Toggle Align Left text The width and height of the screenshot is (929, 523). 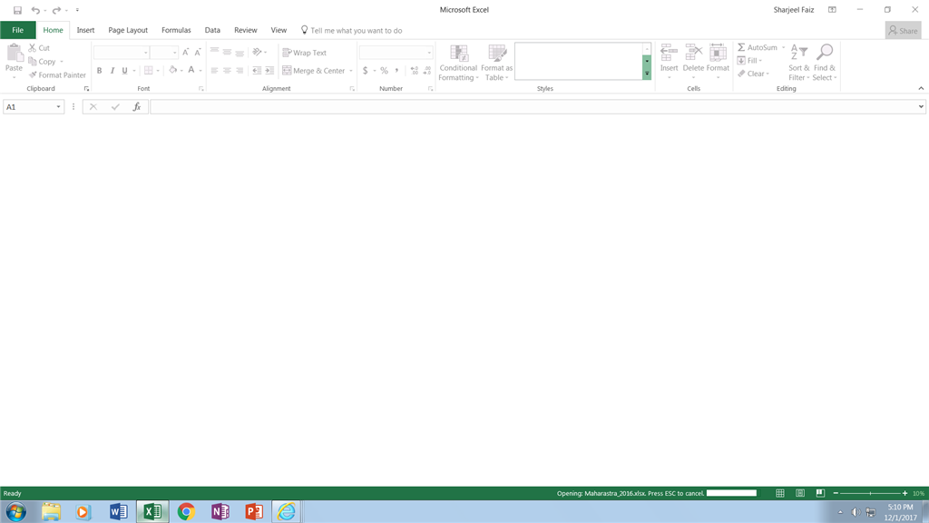point(214,71)
